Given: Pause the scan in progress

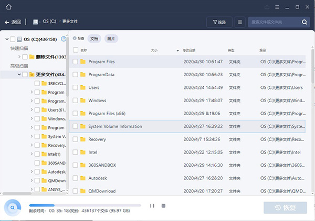Looking at the screenshot, I should (152, 206).
